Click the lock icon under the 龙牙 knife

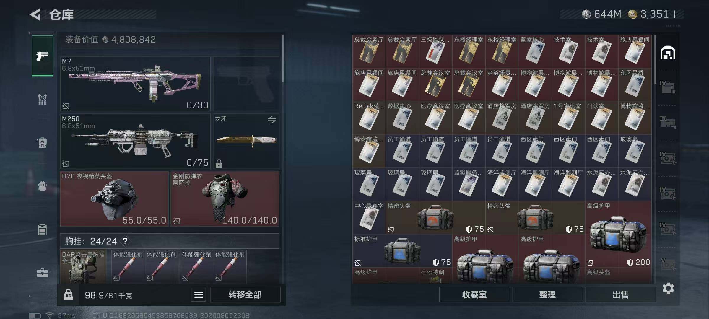[x=219, y=163]
